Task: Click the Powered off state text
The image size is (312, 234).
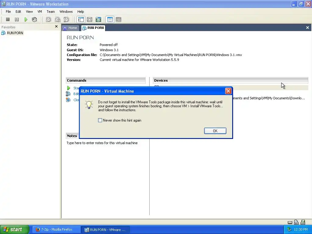Action: [x=109, y=45]
